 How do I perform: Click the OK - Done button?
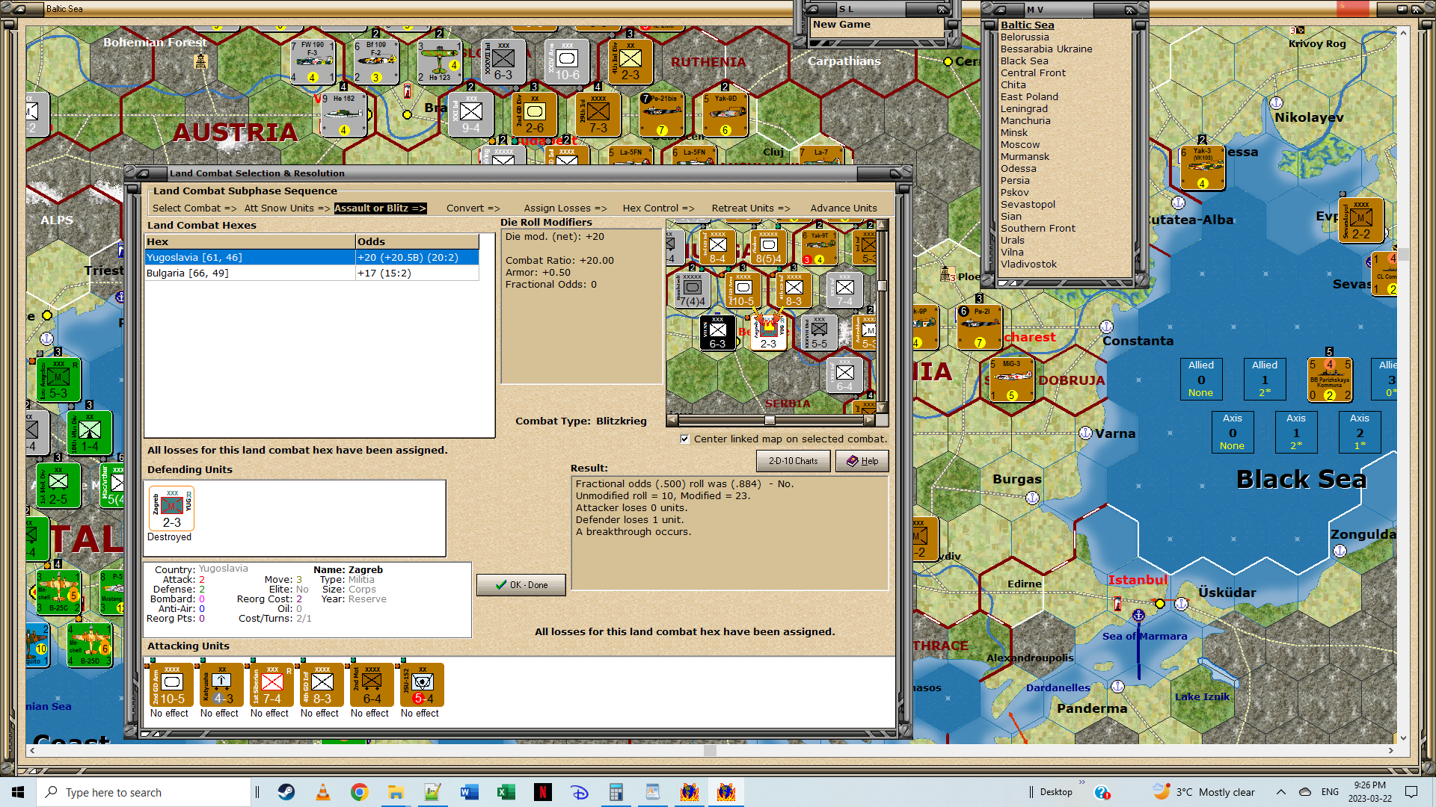(521, 585)
